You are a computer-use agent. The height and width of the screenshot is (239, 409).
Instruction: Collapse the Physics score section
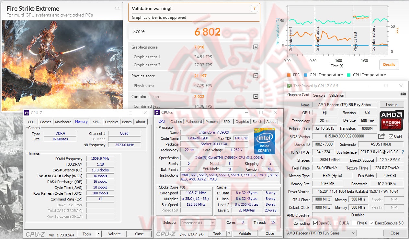pyautogui.click(x=256, y=76)
